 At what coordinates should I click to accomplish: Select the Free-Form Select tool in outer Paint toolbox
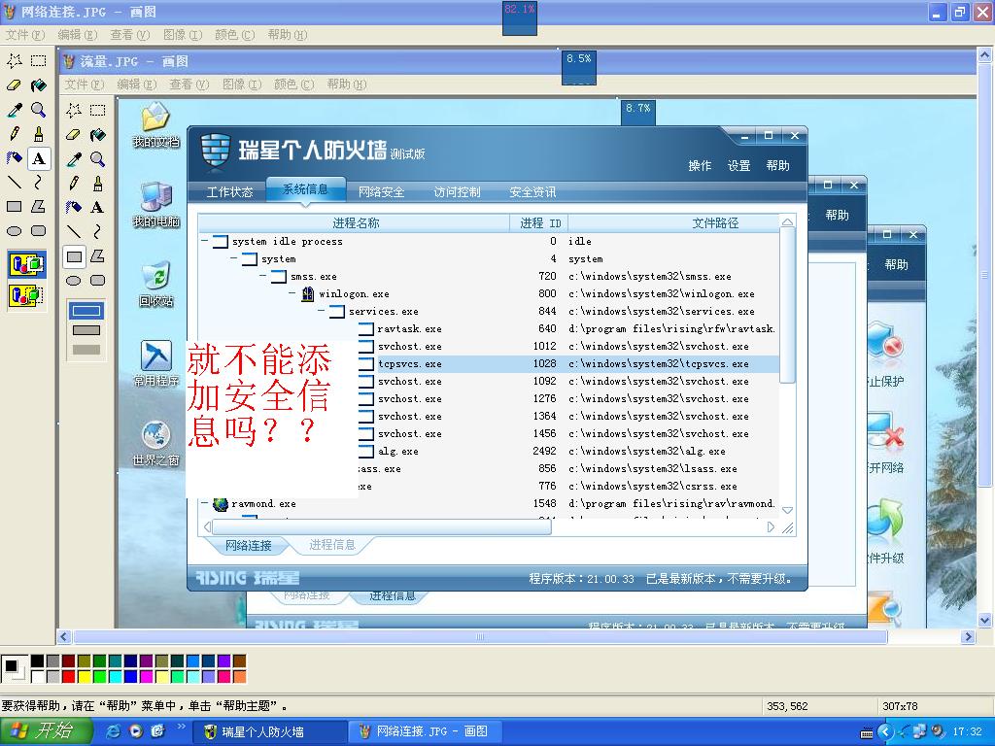coord(15,61)
